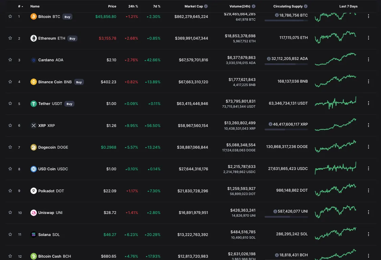381x260 pixels.
Task: Open the Cardano ADA coin page link
Action: pos(51,60)
